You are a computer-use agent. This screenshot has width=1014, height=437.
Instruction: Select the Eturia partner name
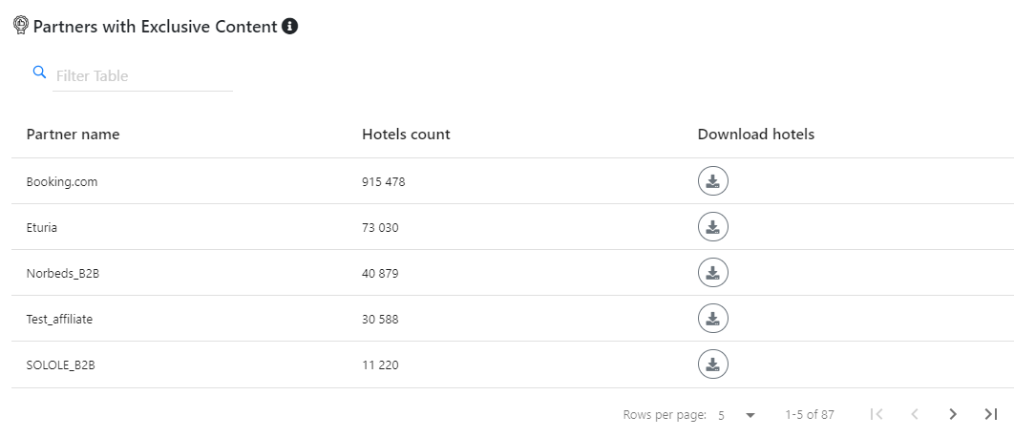click(43, 227)
